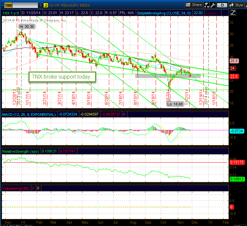Select the 'TNX broke support today.' note
The width and height of the screenshot is (247, 226).
[62, 77]
